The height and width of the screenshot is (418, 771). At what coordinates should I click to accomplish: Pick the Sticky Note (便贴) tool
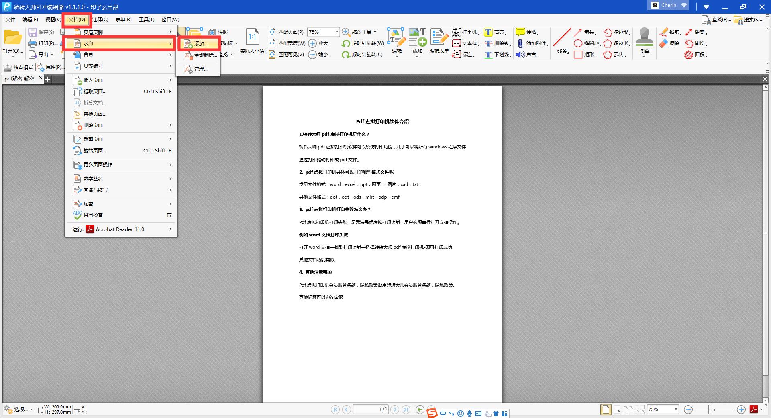[x=527, y=32]
